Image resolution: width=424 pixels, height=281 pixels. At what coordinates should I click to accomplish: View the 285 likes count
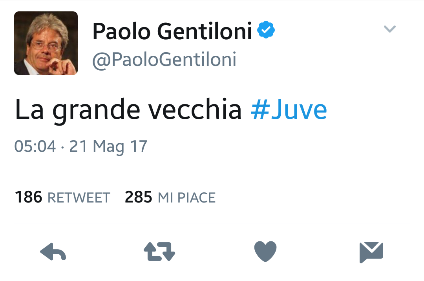pos(138,197)
